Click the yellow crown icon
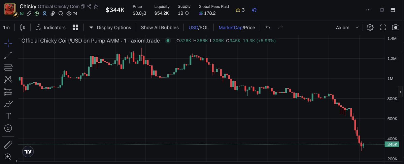Screen dimensions: 404x164 click(x=238, y=10)
